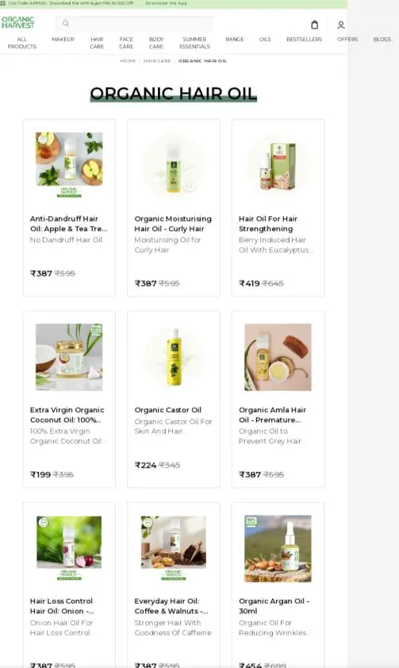
Task: Click Download the App banner link
Action: click(166, 3)
